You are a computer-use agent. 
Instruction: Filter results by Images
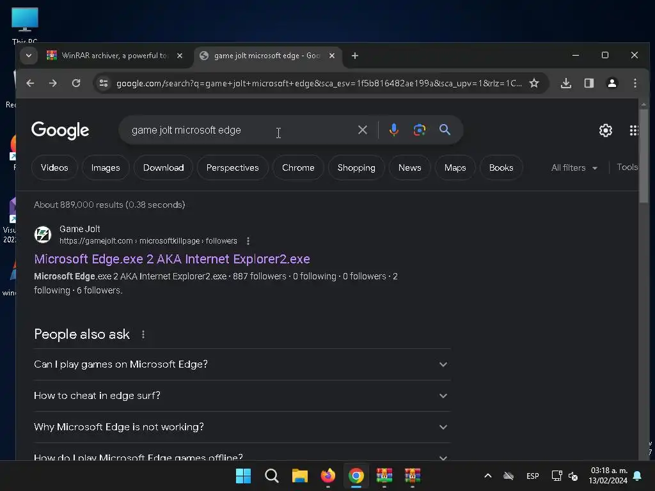[106, 168]
